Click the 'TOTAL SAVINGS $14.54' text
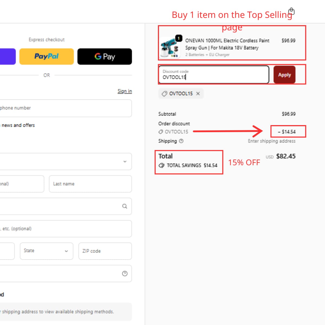The width and height of the screenshot is (325, 325). click(192, 165)
